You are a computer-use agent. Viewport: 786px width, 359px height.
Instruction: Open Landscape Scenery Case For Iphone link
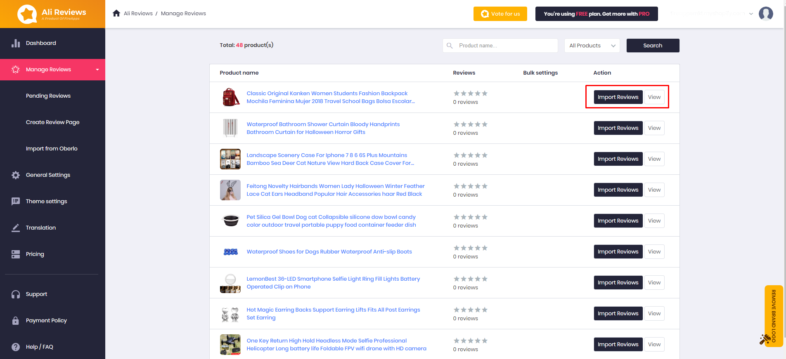330,159
